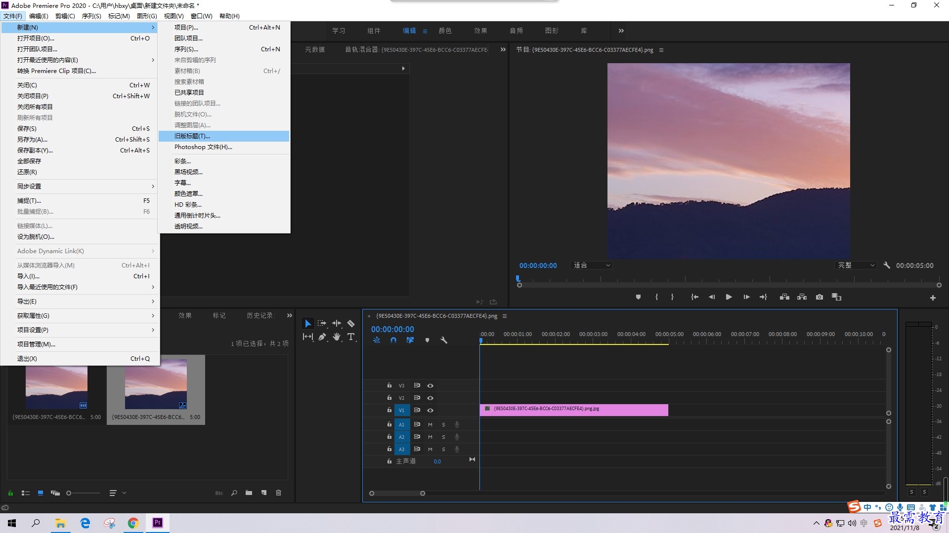Expand project panel tabs overflow chevrons

coord(290,315)
